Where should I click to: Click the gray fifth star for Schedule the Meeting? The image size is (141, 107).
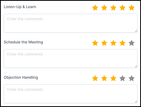point(132,43)
